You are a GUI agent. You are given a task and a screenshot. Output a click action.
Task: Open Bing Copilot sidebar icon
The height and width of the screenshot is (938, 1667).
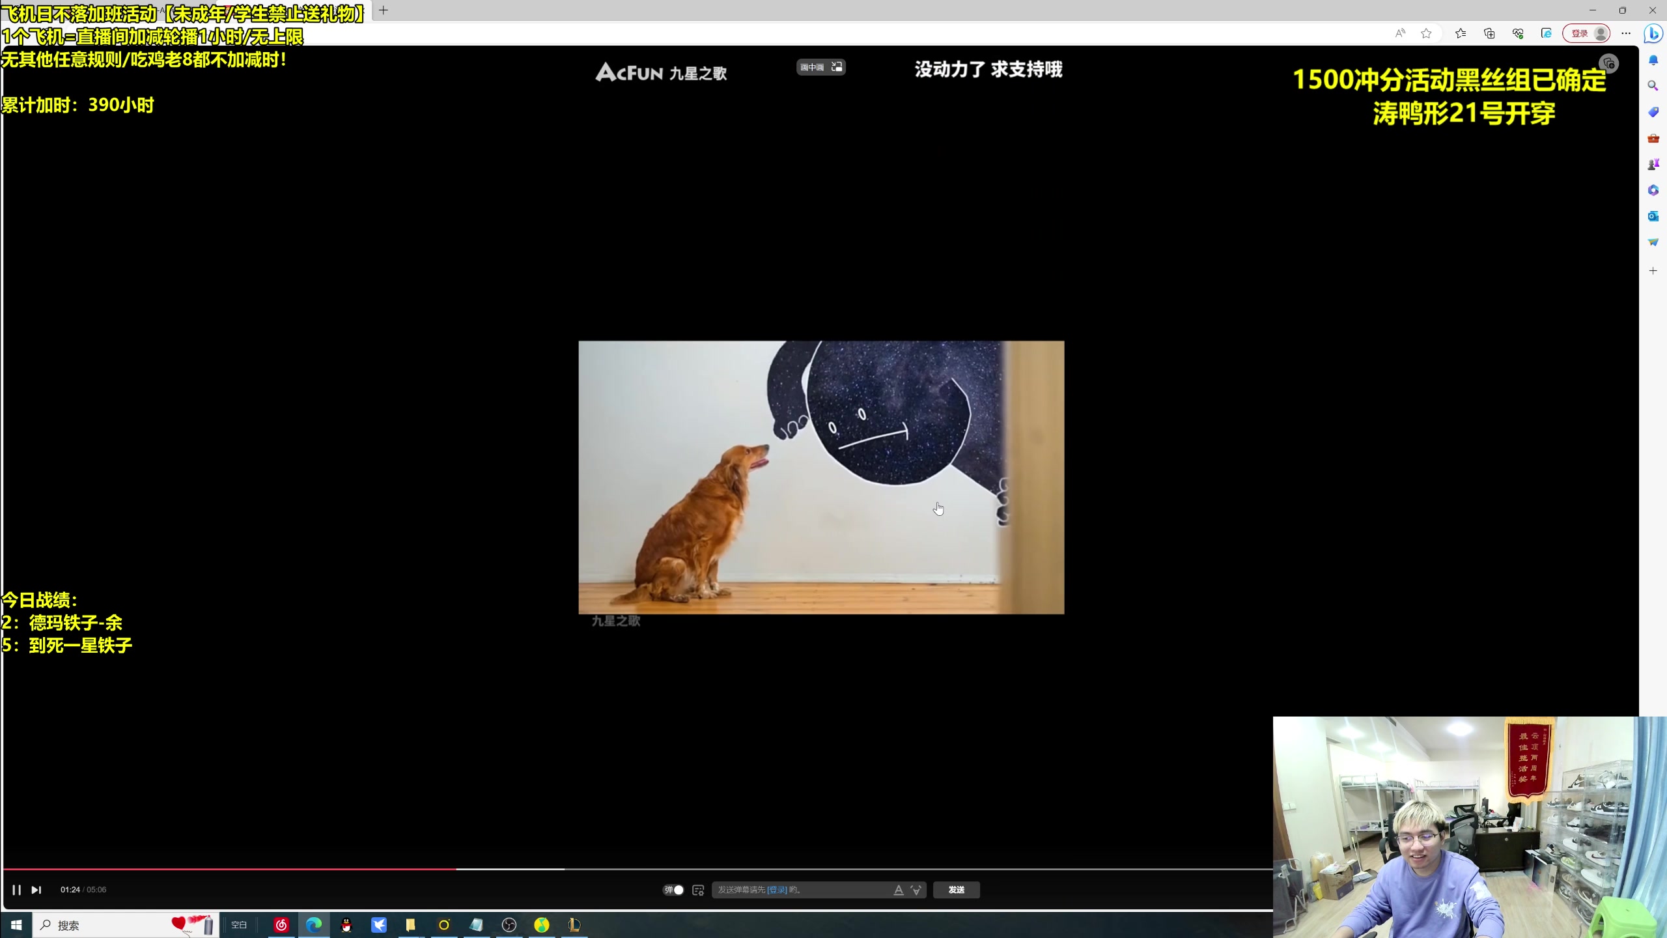tap(1653, 33)
